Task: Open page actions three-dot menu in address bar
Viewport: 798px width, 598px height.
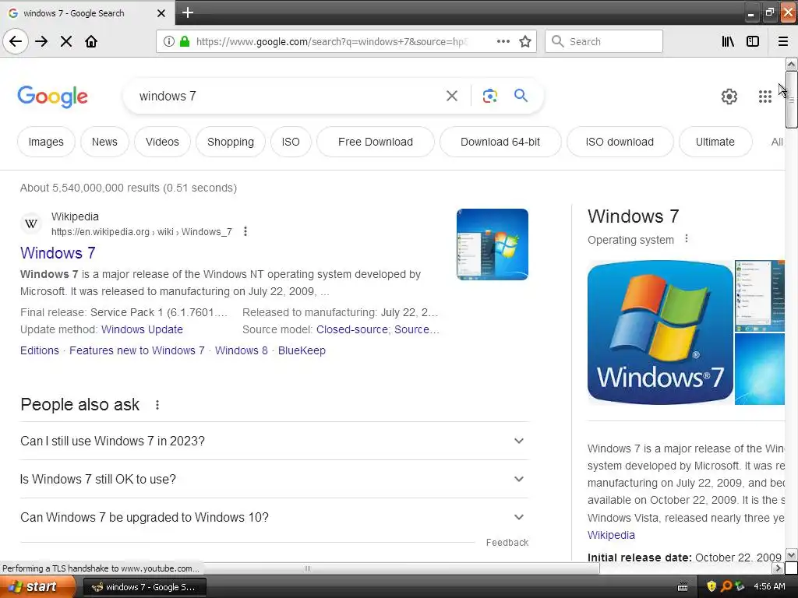Action: click(x=503, y=41)
